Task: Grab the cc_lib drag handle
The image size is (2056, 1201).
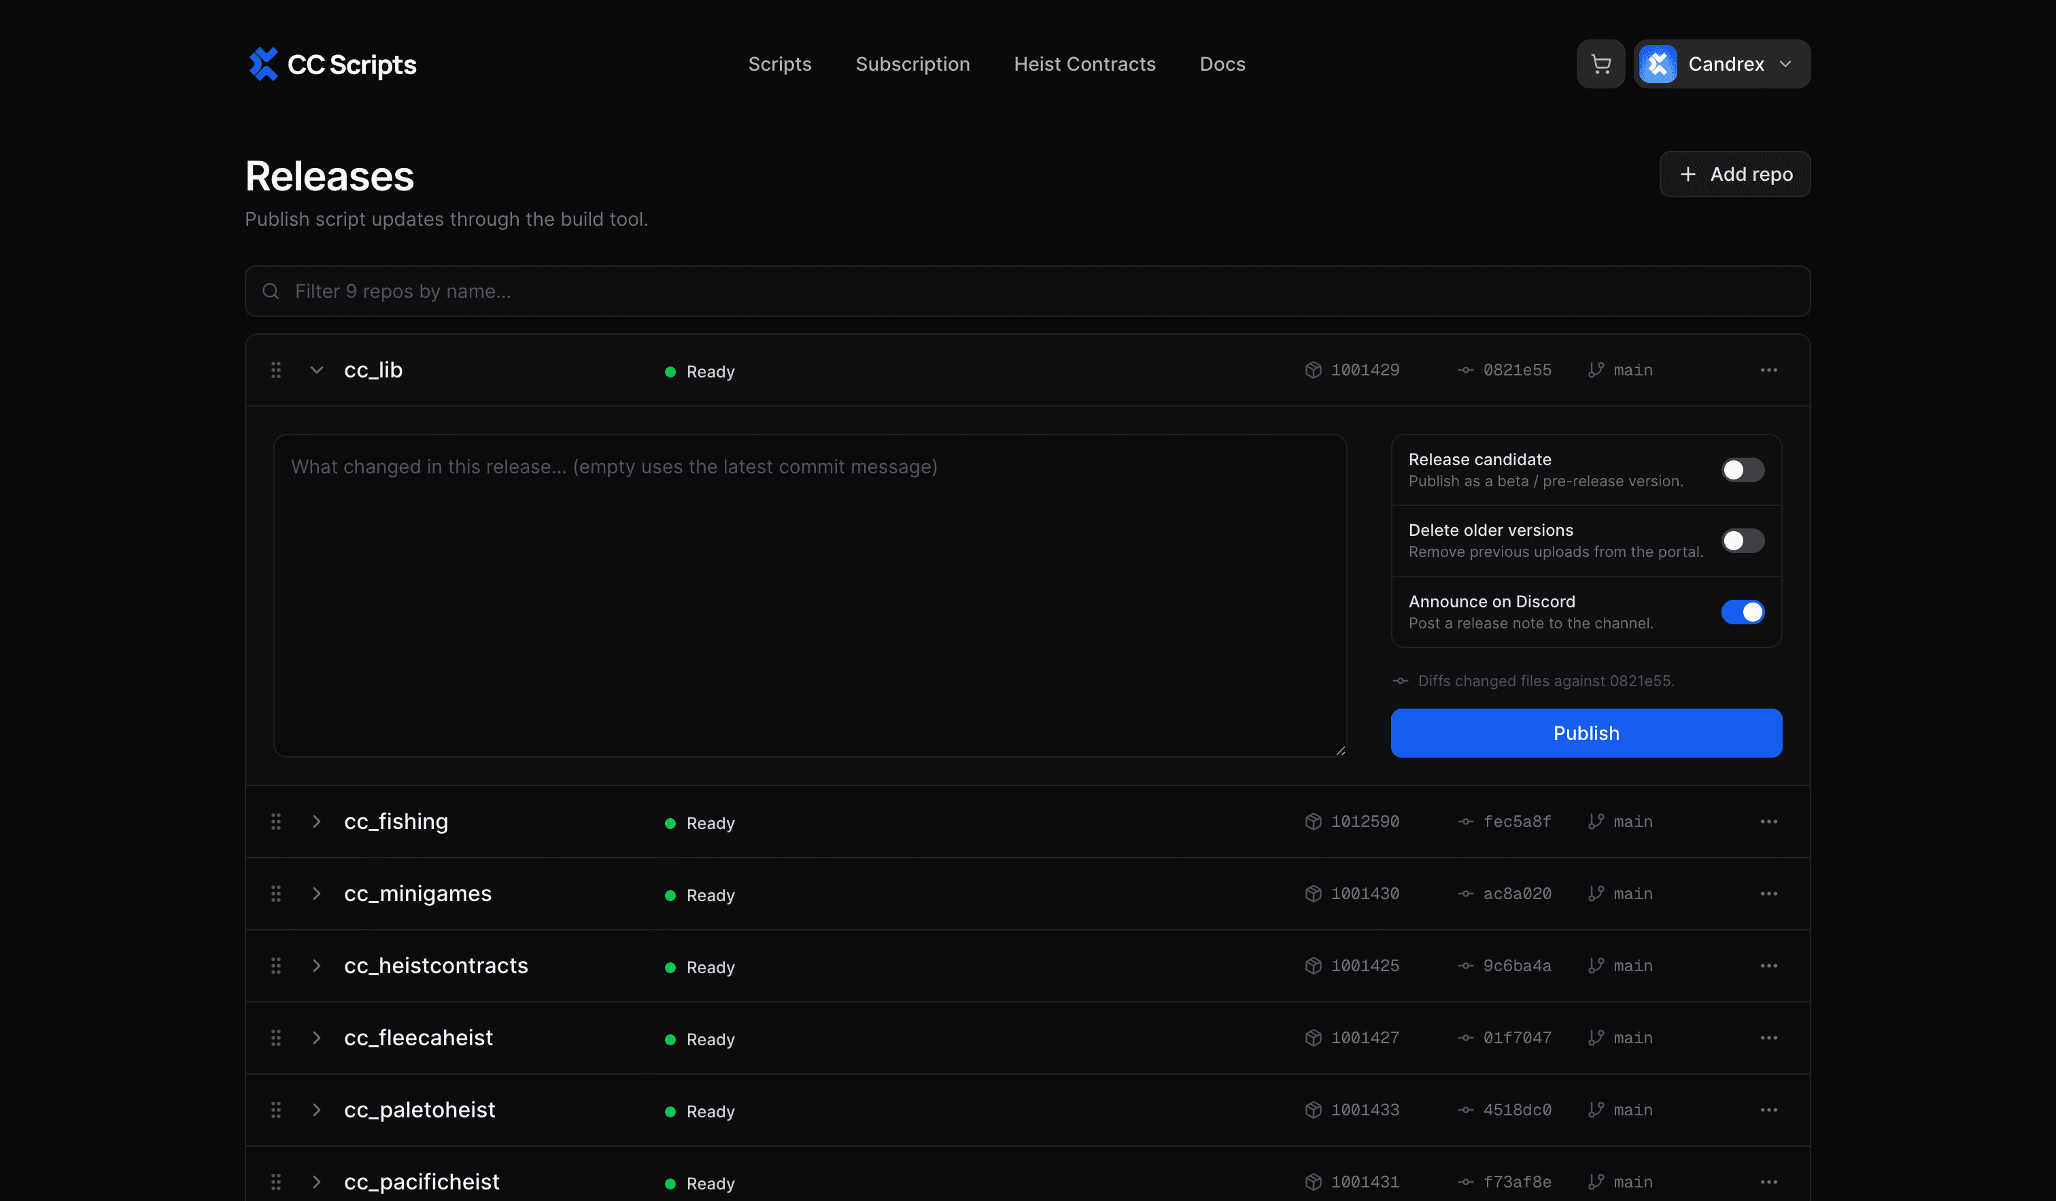Action: [x=276, y=371]
